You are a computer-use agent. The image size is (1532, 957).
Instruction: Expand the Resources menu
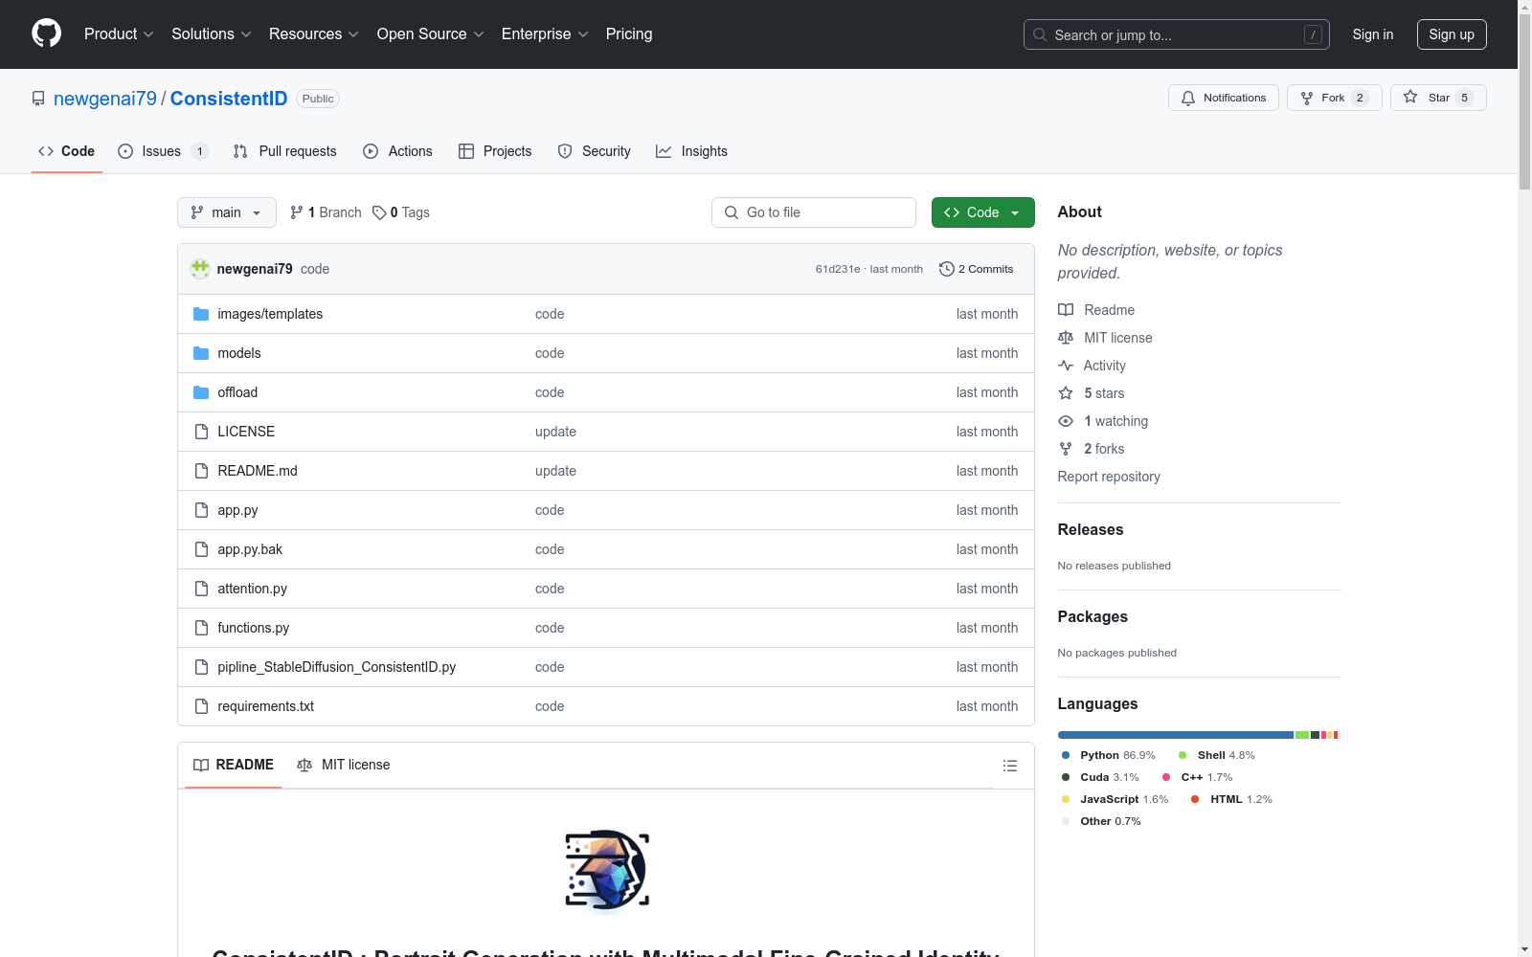313,33
